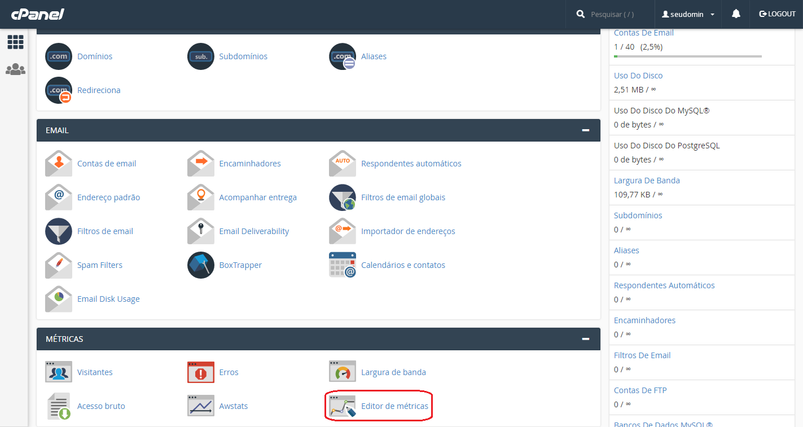This screenshot has height=427, width=803.
Task: Click the Subdomínios link text
Action: (243, 56)
